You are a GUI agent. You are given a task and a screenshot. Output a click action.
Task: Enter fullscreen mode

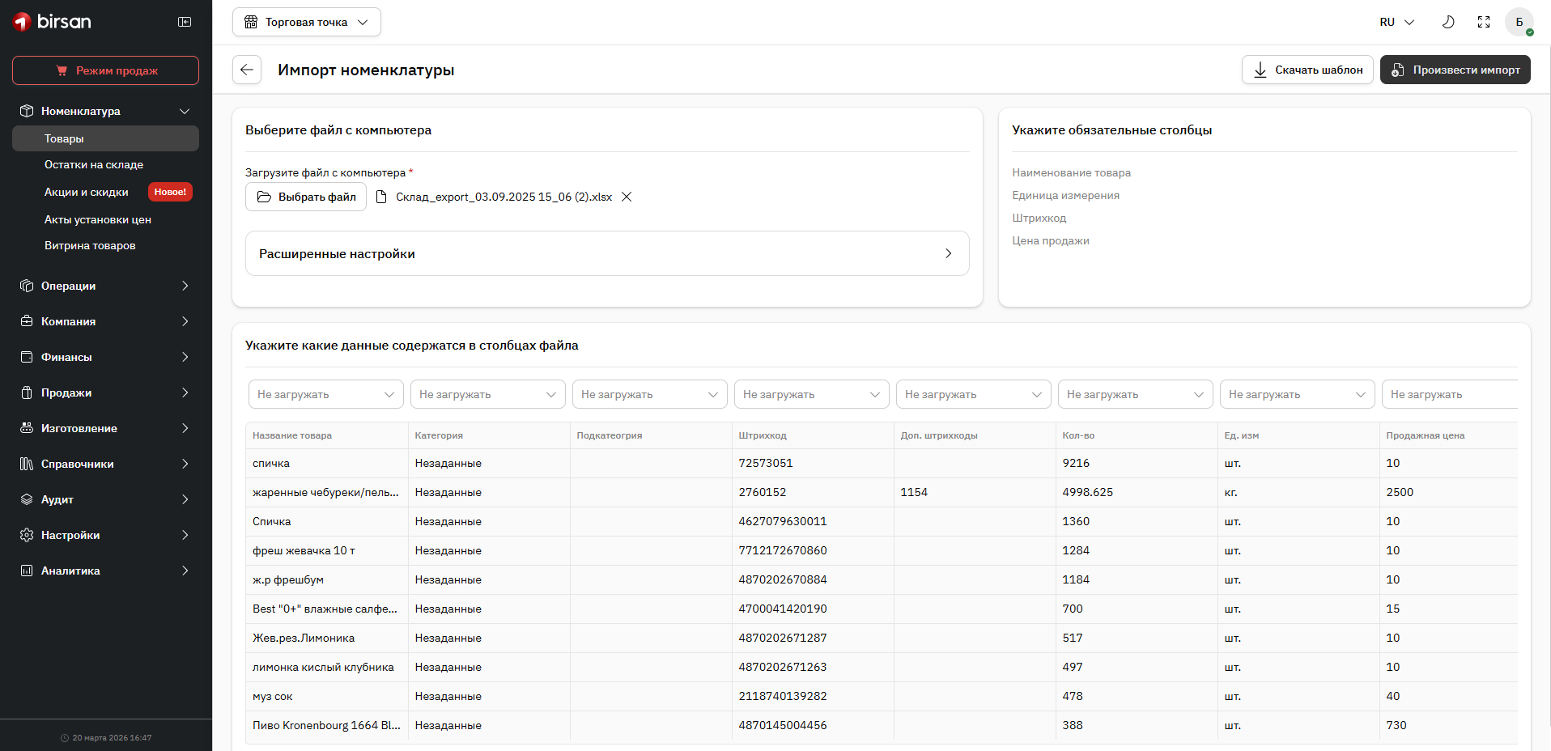(1484, 22)
